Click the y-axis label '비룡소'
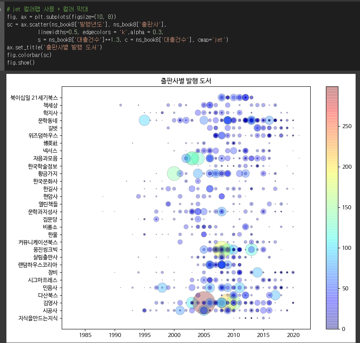 50,227
